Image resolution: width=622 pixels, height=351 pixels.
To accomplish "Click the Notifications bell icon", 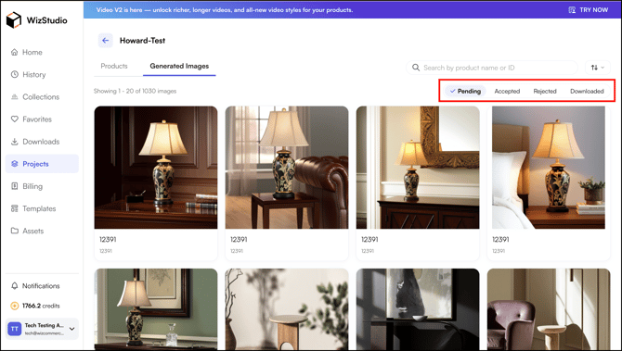I will click(15, 285).
